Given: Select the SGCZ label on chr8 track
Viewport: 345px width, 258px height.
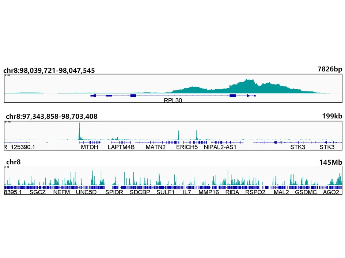Looking at the screenshot, I should click(38, 192).
